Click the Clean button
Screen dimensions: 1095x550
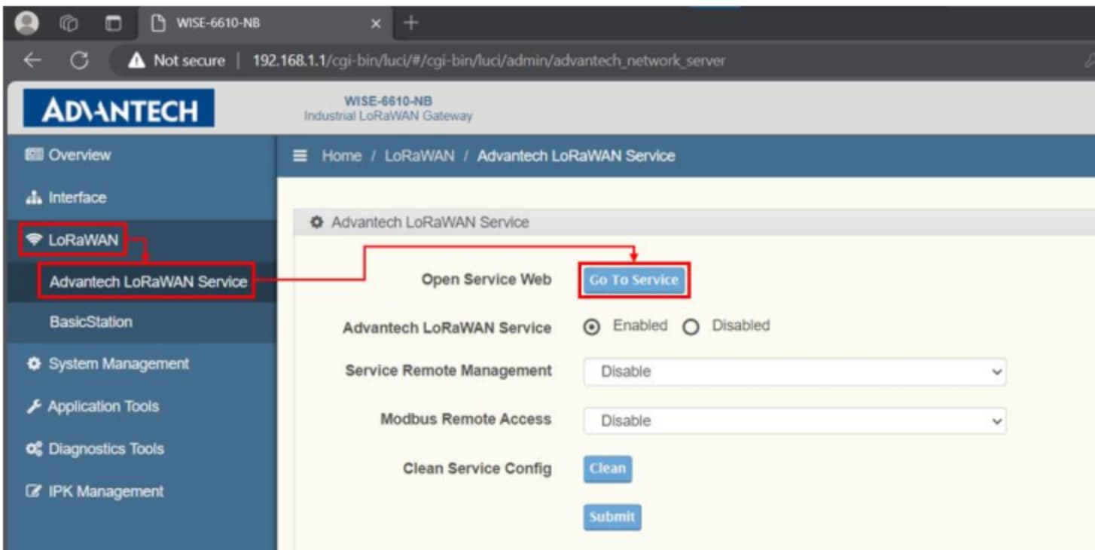click(608, 469)
